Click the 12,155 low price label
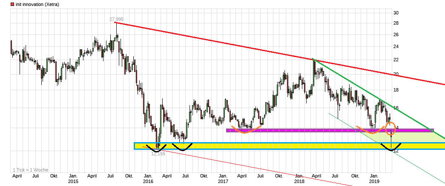The image size is (445, 186). [x=158, y=154]
